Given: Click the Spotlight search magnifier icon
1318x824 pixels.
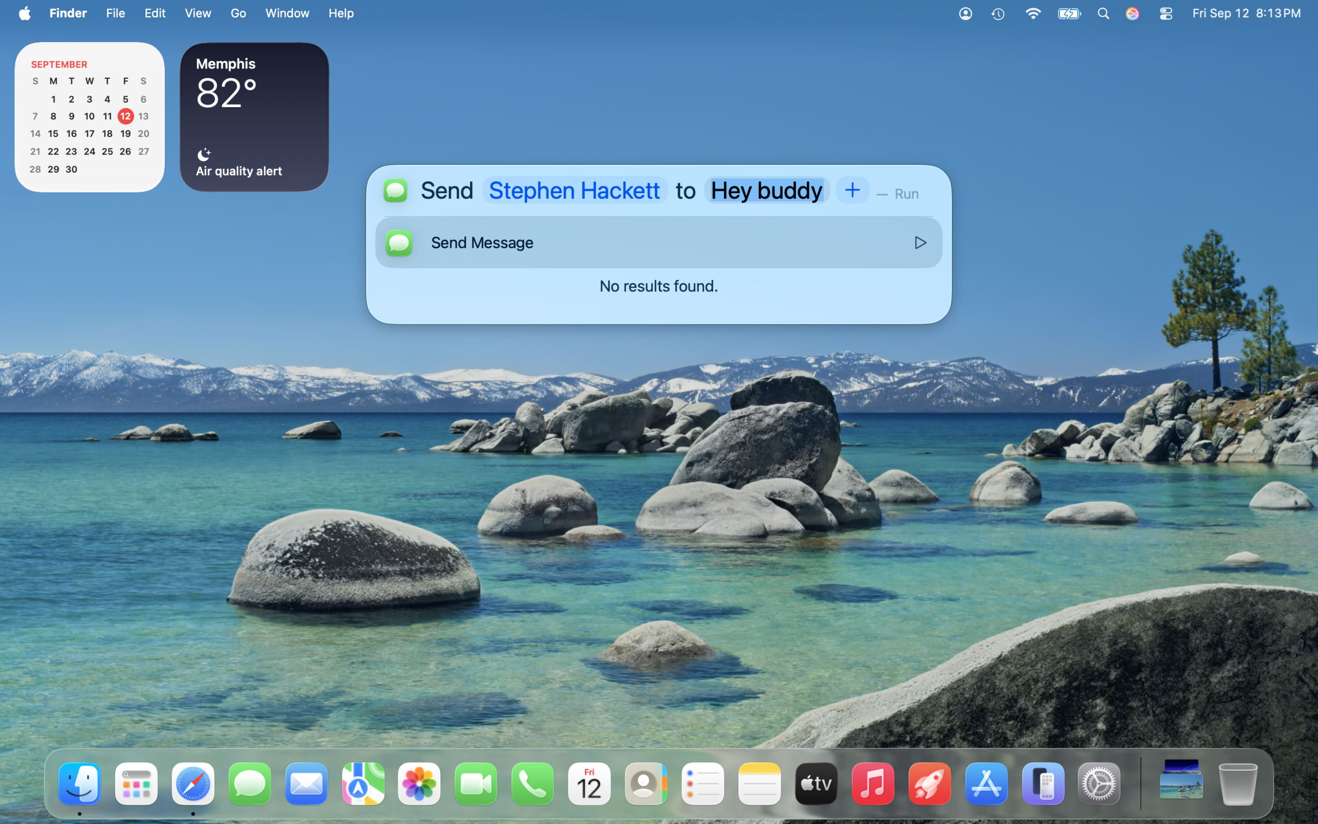Looking at the screenshot, I should [x=1103, y=13].
